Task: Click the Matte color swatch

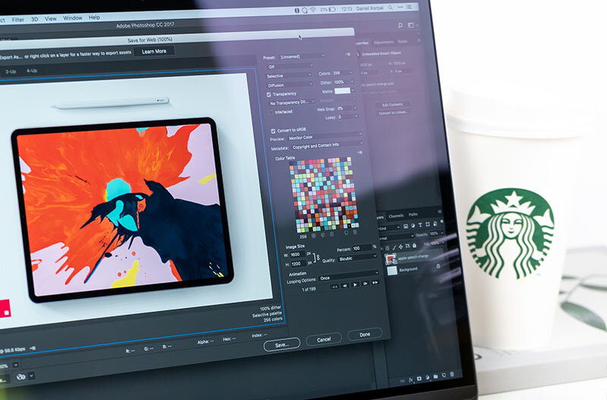Action: (x=342, y=91)
